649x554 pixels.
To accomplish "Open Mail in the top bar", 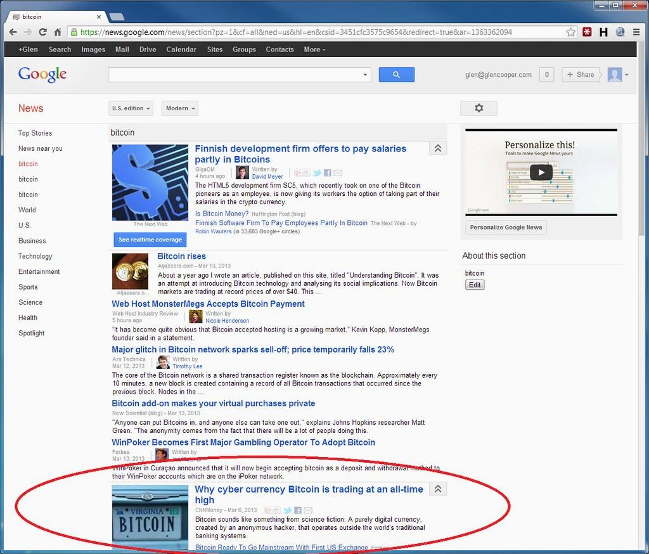I will tap(122, 49).
